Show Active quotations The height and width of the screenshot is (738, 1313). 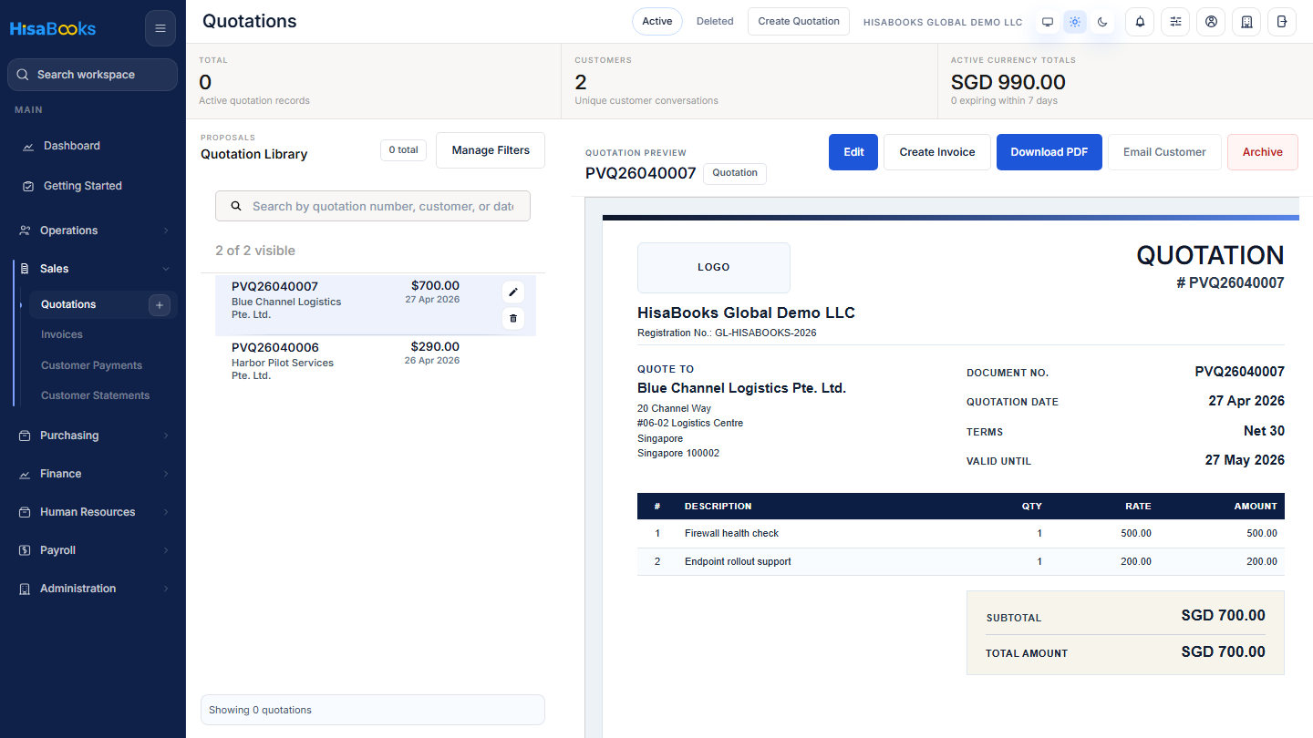[657, 22]
